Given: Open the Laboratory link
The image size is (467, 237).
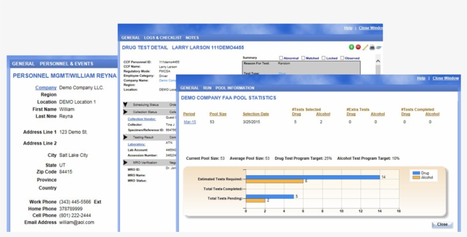Looking at the screenshot, I should tap(137, 144).
